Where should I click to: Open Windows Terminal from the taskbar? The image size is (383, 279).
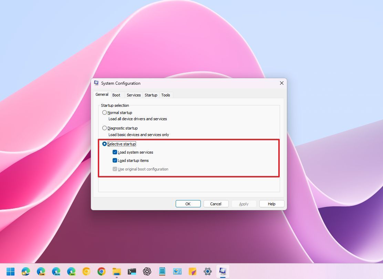132,271
